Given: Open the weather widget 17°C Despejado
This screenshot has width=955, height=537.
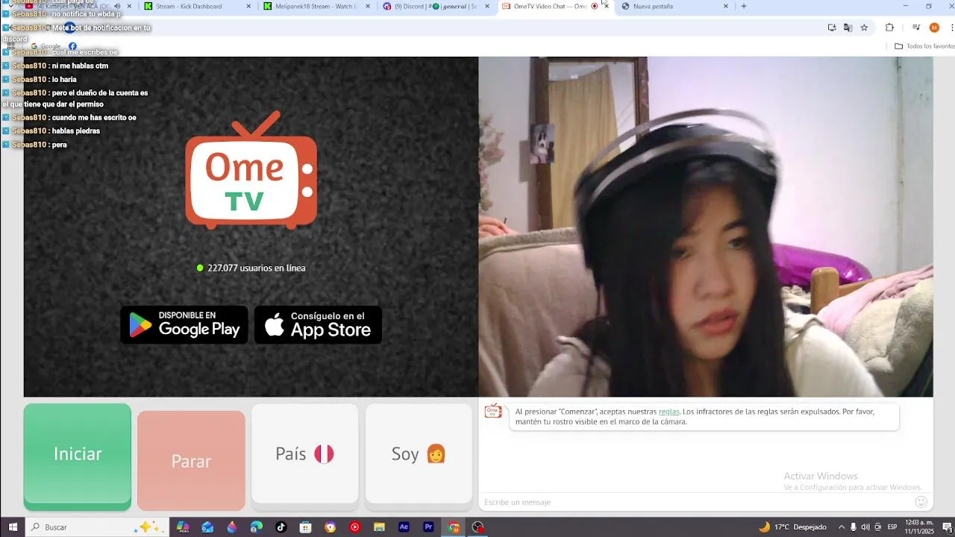Looking at the screenshot, I should pos(792,527).
